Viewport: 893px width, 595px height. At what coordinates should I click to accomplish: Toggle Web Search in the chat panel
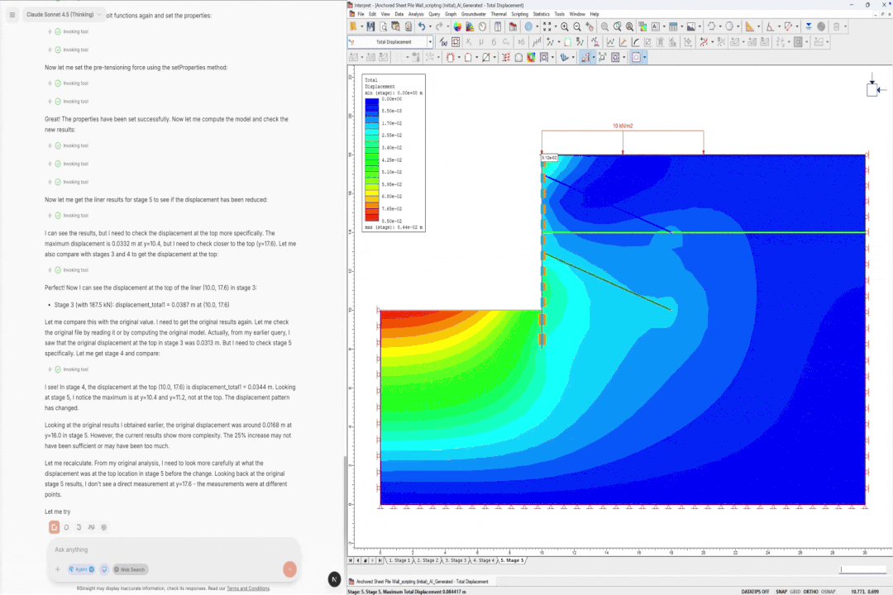click(129, 569)
